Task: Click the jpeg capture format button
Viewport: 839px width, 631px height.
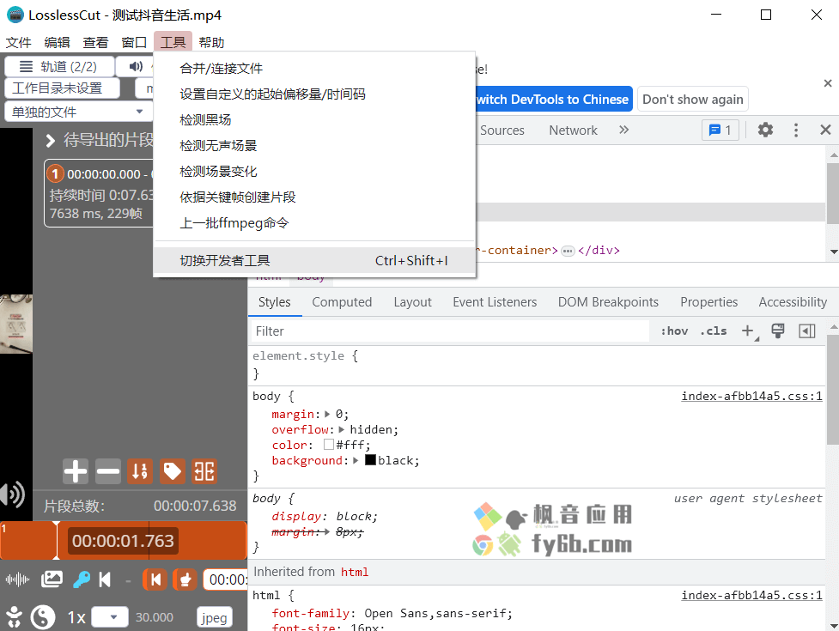Action: pos(214,617)
